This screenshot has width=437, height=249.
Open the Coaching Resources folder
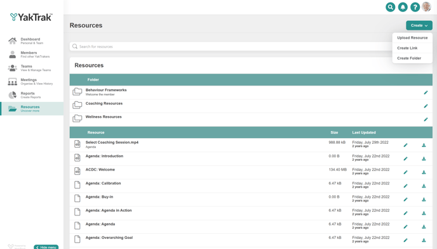tap(104, 103)
